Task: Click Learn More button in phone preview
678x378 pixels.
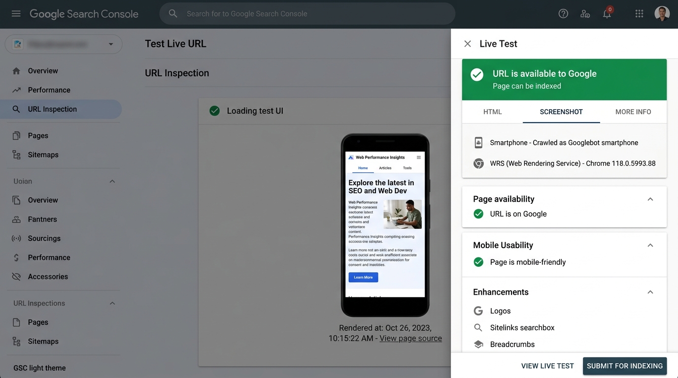Action: tap(363, 277)
